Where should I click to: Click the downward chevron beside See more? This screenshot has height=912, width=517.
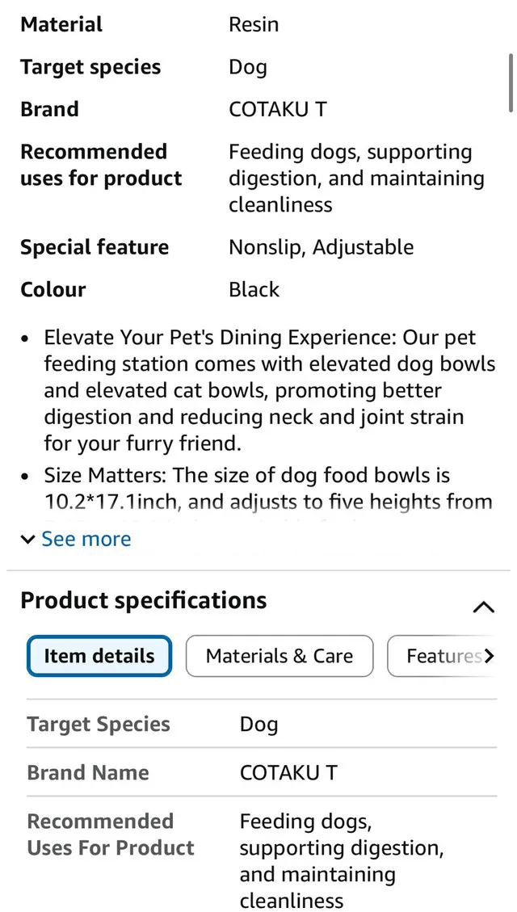[27, 539]
